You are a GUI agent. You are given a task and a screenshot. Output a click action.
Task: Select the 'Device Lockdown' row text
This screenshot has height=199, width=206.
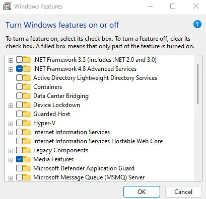point(56,105)
